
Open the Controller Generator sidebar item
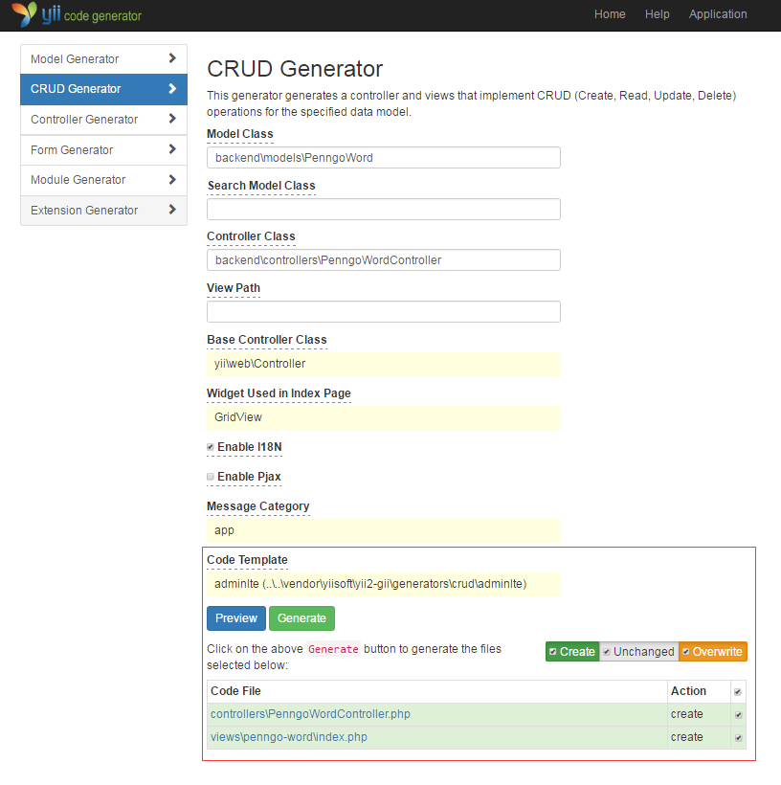(103, 120)
